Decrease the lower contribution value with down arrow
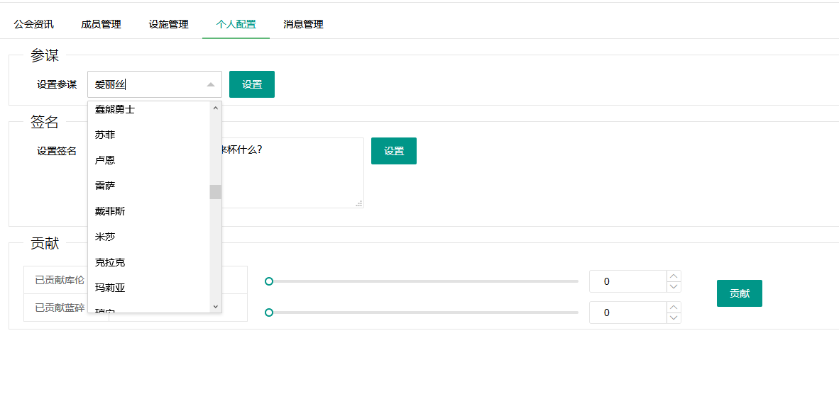Viewport: 839px width, 394px height. coord(674,317)
